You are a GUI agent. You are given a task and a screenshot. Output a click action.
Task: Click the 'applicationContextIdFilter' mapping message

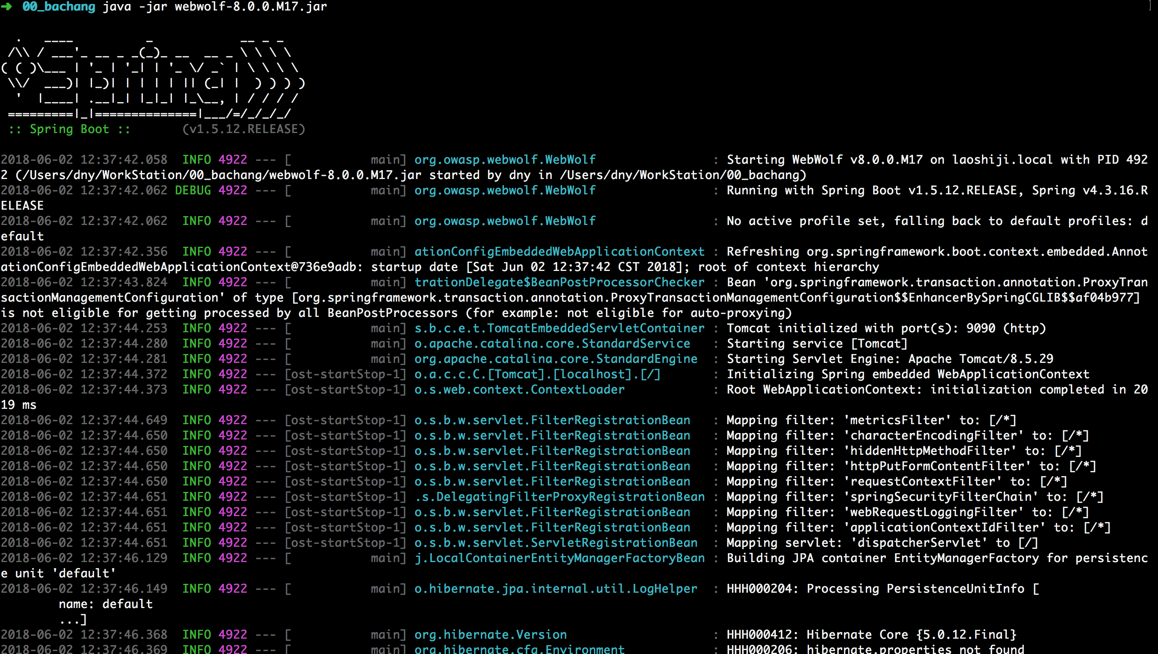(x=918, y=527)
